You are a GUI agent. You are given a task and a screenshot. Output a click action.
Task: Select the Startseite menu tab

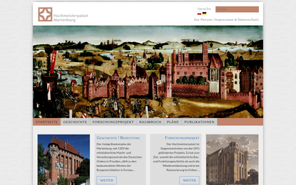pyautogui.click(x=47, y=122)
